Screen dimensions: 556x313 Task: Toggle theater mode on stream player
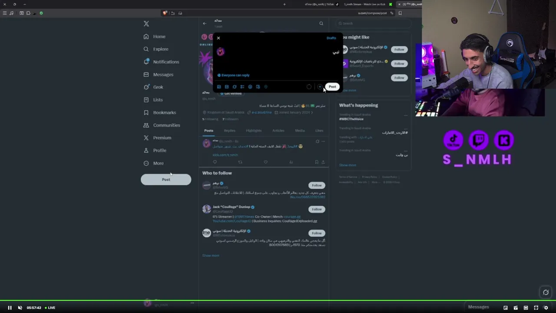coord(526,308)
